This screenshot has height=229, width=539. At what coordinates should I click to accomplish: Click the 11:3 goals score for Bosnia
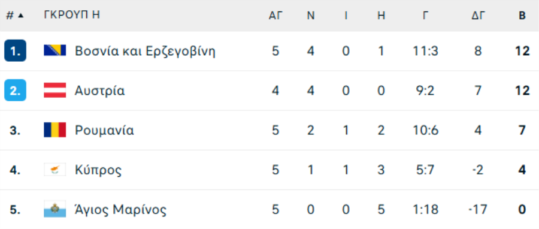[x=426, y=51]
